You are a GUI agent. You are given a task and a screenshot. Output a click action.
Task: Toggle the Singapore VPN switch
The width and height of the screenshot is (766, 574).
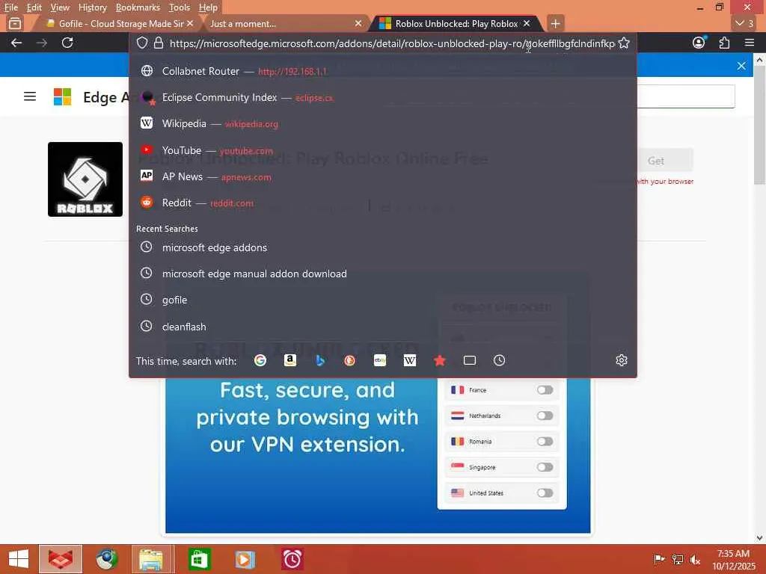point(545,467)
